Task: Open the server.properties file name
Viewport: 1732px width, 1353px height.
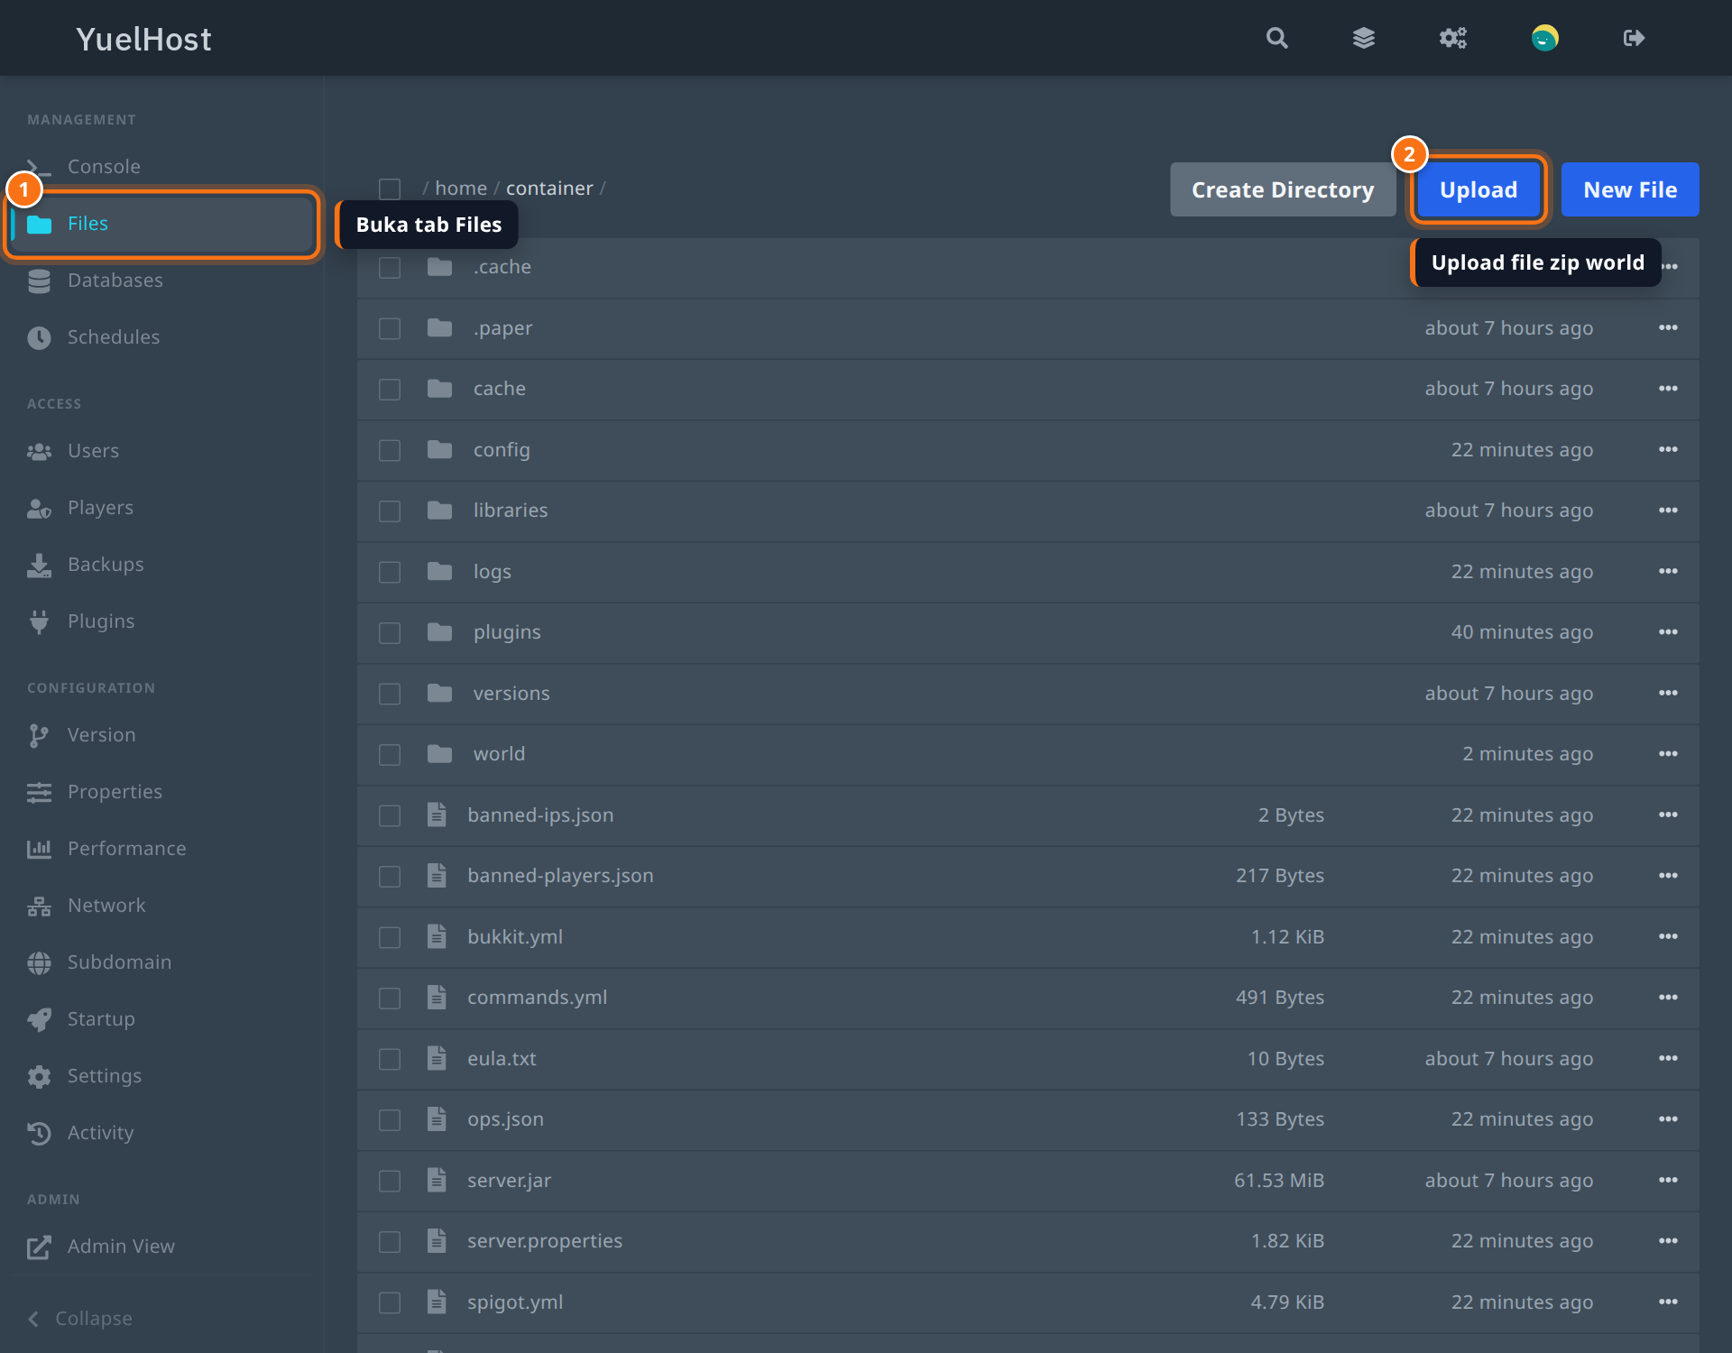Action: coord(545,1241)
